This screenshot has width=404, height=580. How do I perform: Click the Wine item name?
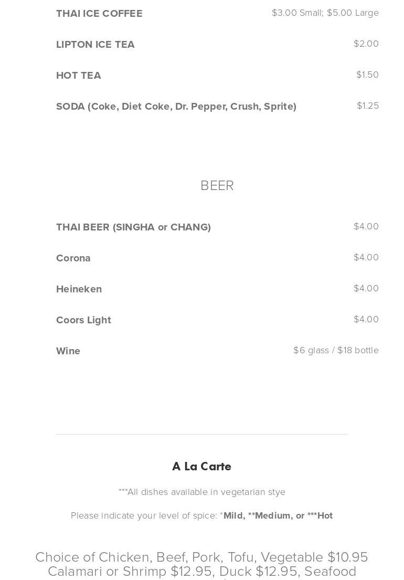point(68,351)
